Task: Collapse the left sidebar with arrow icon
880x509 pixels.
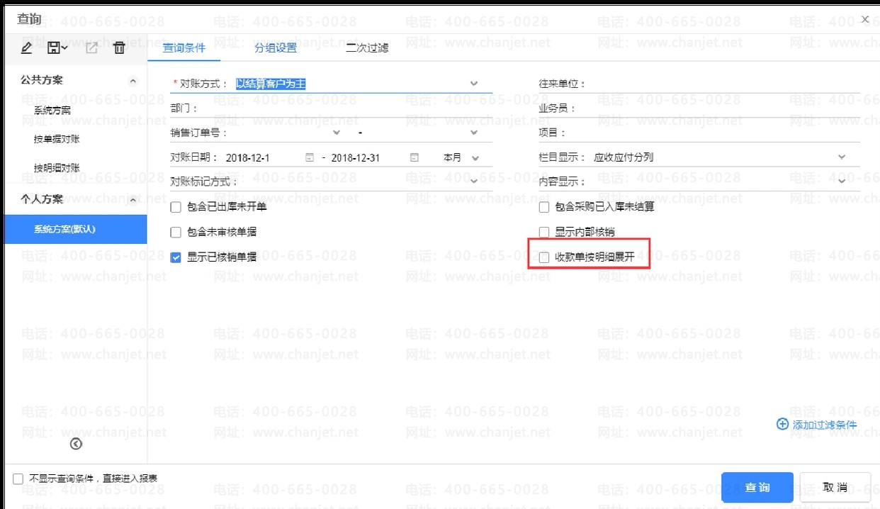Action: point(76,444)
